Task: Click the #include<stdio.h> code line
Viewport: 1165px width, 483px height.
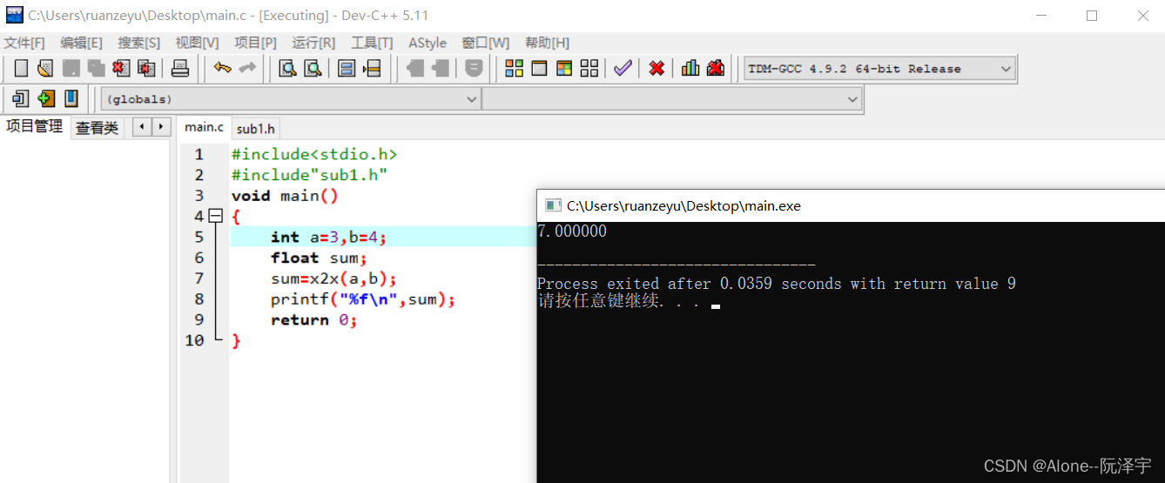Action: click(x=314, y=154)
